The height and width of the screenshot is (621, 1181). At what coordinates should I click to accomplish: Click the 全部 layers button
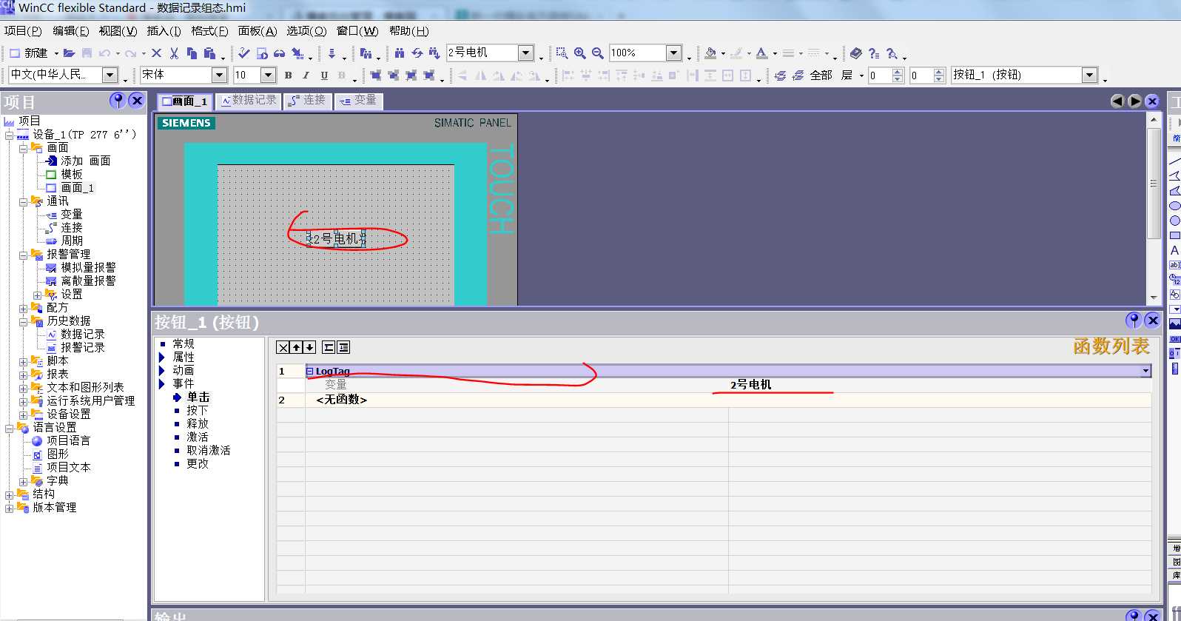tap(821, 75)
